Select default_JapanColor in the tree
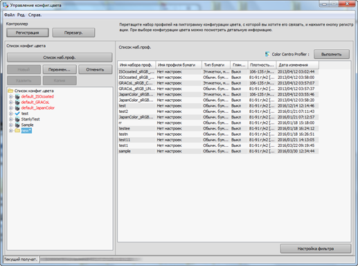Viewport: 358px width, 266px height. [38, 108]
